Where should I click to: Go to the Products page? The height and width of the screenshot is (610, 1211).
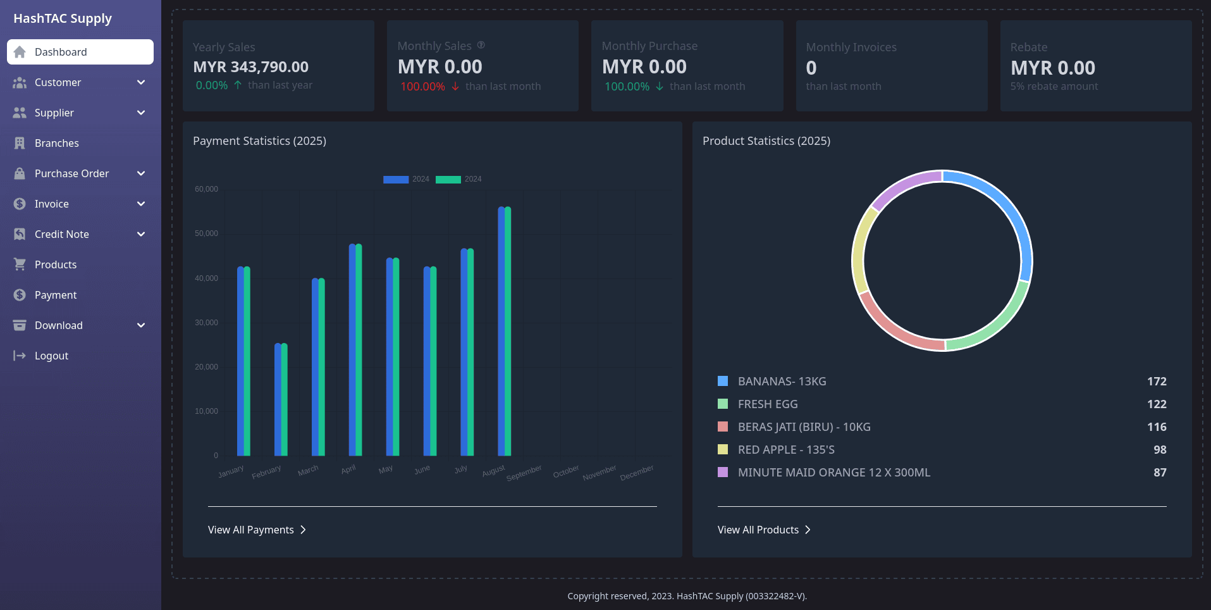tap(80, 265)
